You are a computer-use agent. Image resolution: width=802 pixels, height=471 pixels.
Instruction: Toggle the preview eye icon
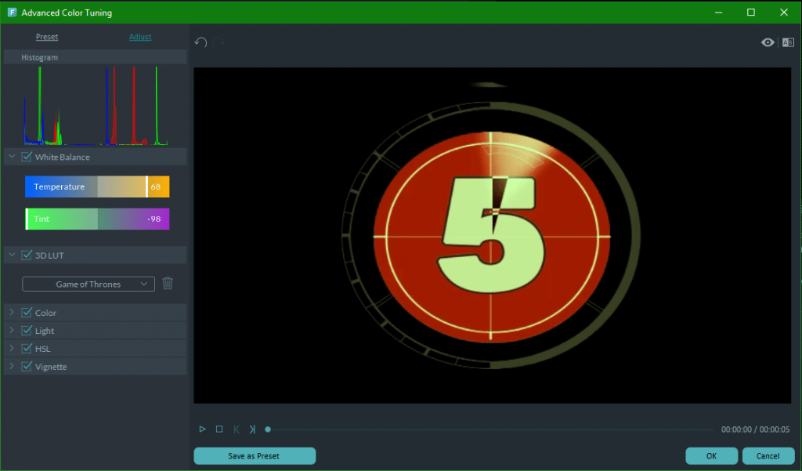(768, 42)
